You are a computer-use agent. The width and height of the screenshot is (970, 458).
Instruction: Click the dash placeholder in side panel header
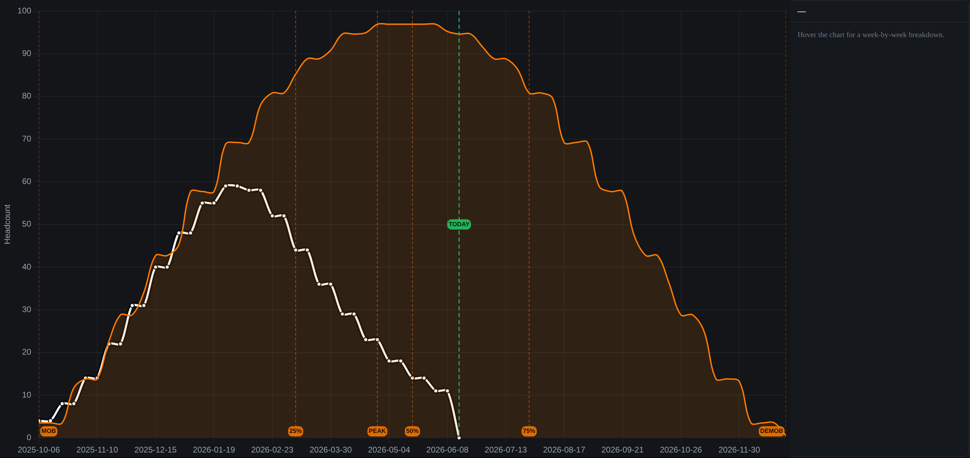coord(801,12)
